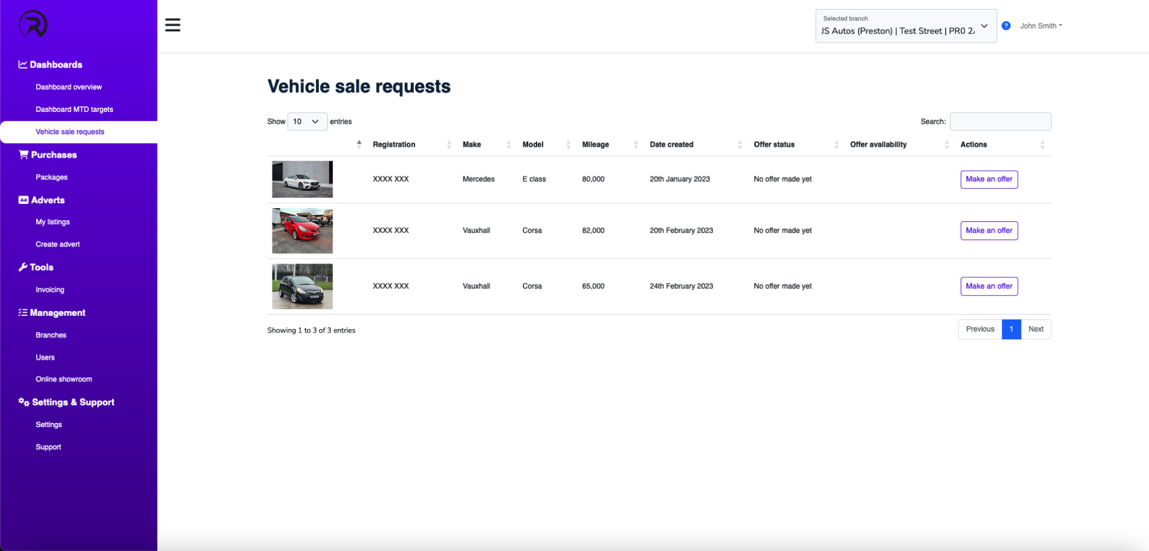Click the Adverts image icon in sidebar

[x=23, y=200]
